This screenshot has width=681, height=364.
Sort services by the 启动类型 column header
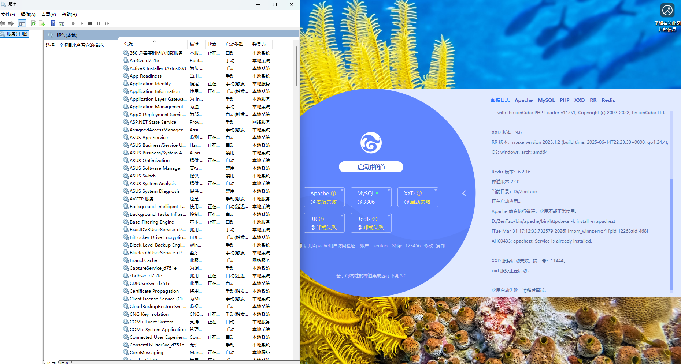[x=237, y=45]
